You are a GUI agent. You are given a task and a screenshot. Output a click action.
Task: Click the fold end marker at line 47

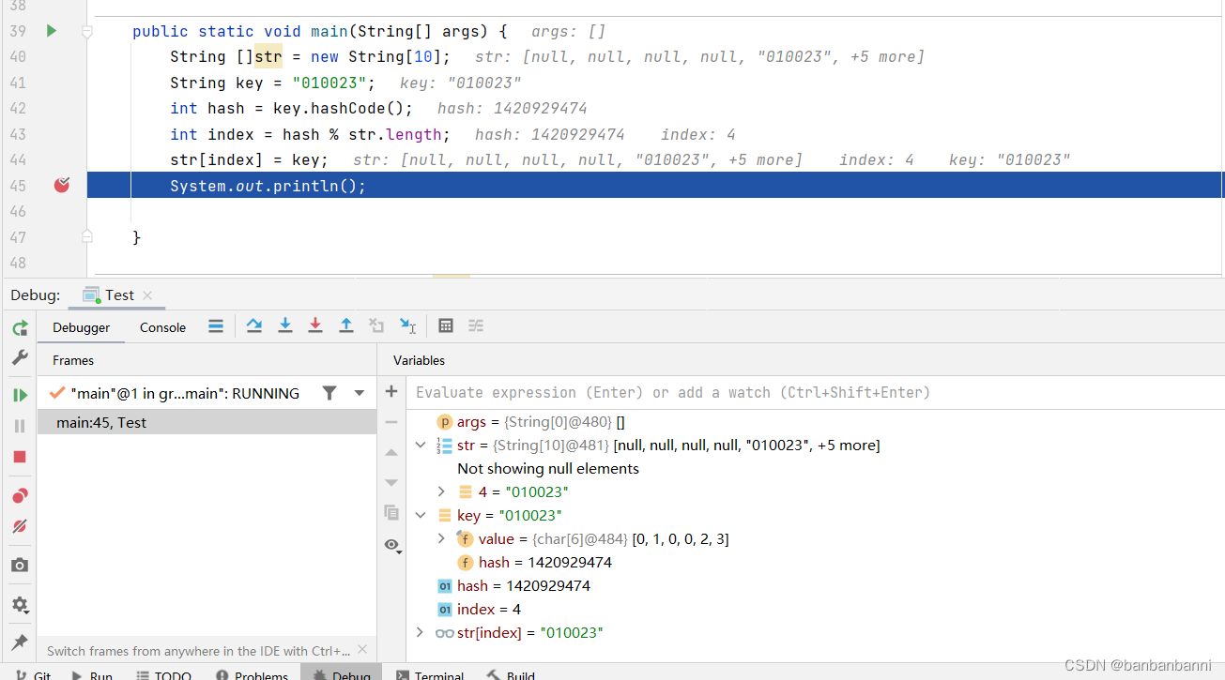[86, 236]
